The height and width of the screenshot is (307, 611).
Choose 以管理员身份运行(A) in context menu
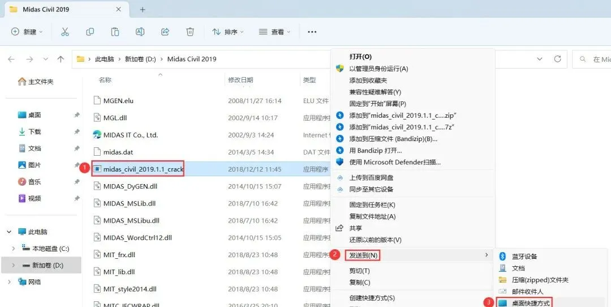(378, 69)
